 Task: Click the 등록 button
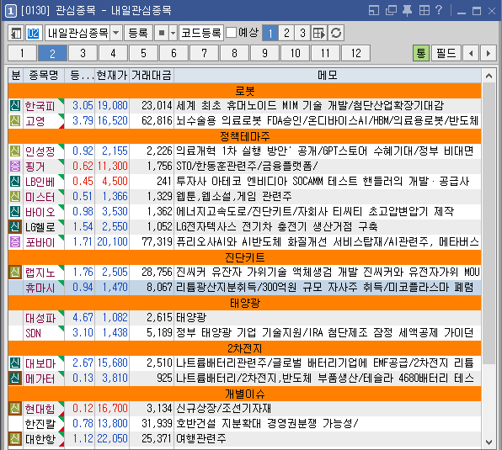[138, 33]
